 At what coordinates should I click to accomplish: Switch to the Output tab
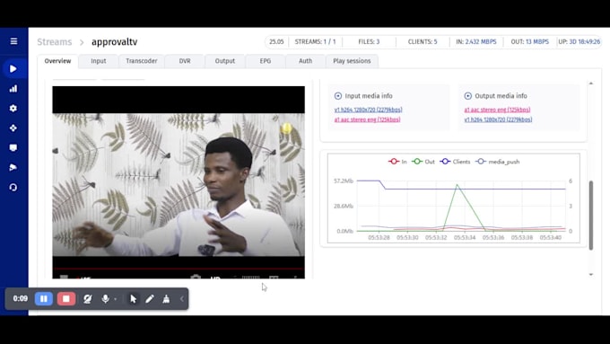(225, 61)
